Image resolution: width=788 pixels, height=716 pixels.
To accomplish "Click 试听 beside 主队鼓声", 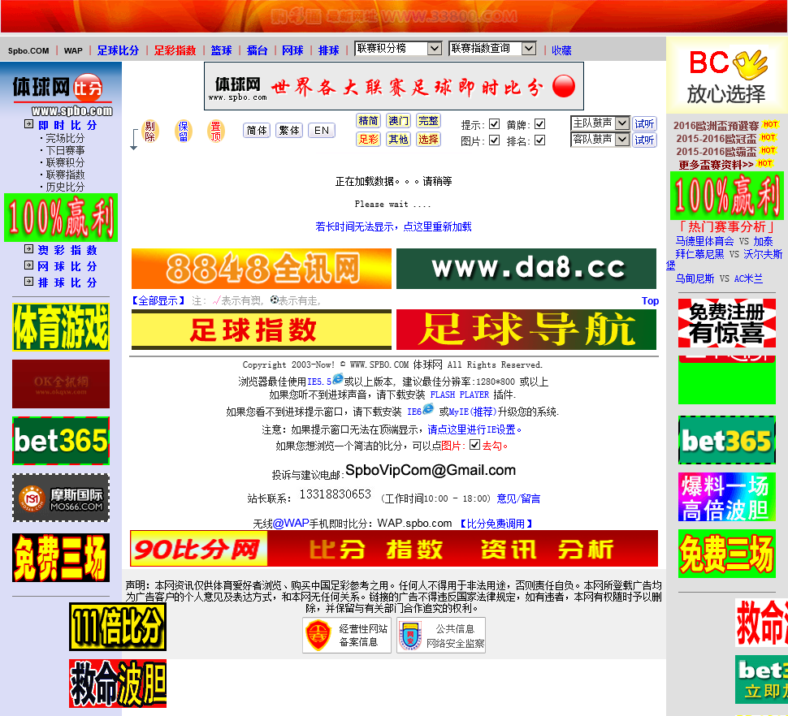I will click(x=644, y=123).
